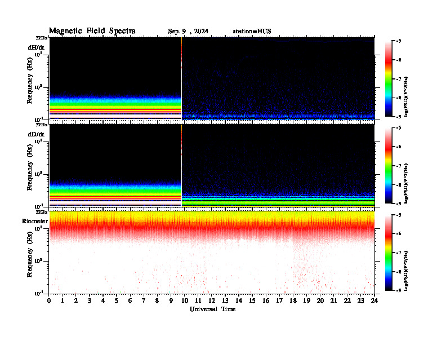Click the vertical spike line in dD/dt plot
The width and height of the screenshot is (446, 345).
pos(181,165)
